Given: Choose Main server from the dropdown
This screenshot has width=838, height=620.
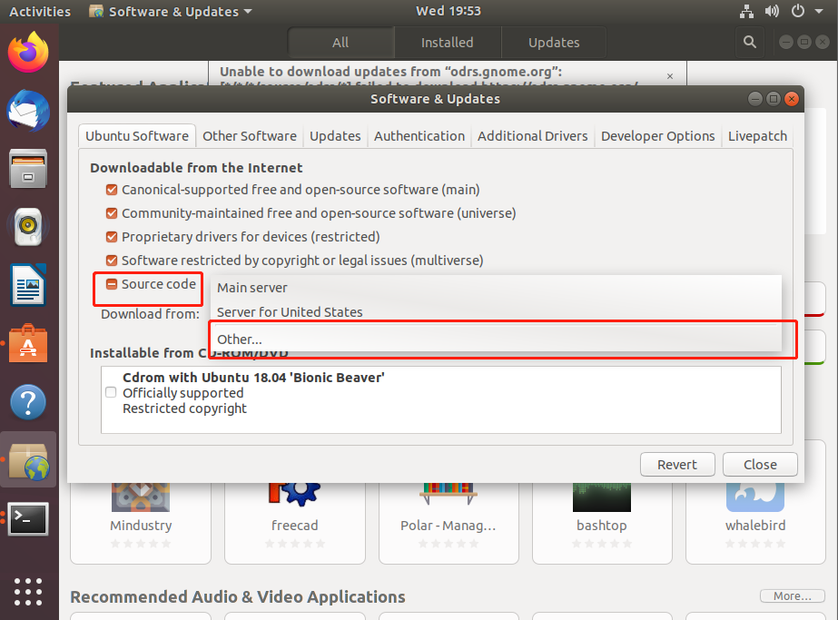Looking at the screenshot, I should click(x=496, y=288).
